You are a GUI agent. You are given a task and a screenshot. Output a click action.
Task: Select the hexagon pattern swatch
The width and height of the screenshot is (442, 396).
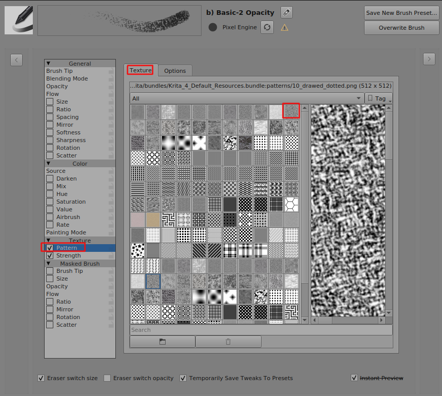(x=291, y=204)
